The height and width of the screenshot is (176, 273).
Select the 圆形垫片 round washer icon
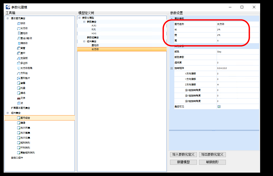[x=19, y=78]
